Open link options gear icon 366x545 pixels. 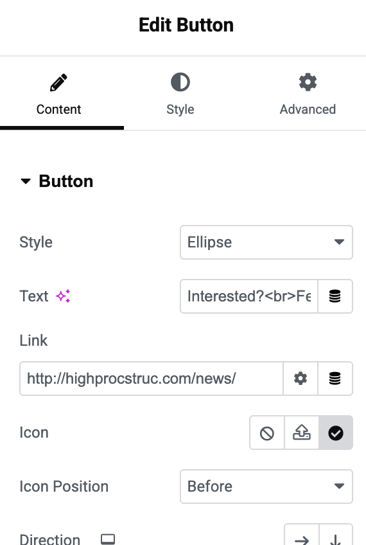coord(301,379)
